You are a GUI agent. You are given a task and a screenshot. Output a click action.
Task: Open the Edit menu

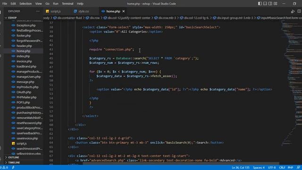[x=13, y=3]
